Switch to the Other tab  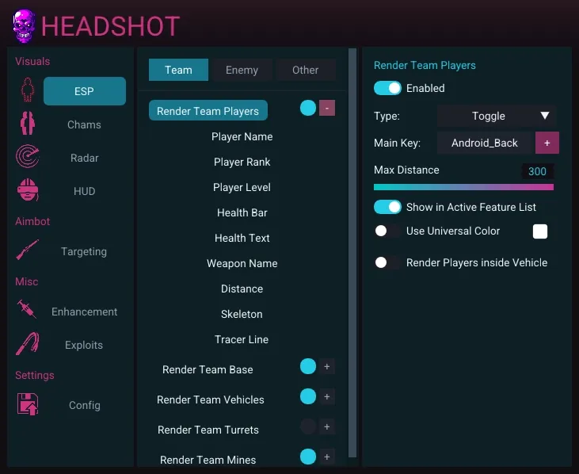click(x=305, y=70)
